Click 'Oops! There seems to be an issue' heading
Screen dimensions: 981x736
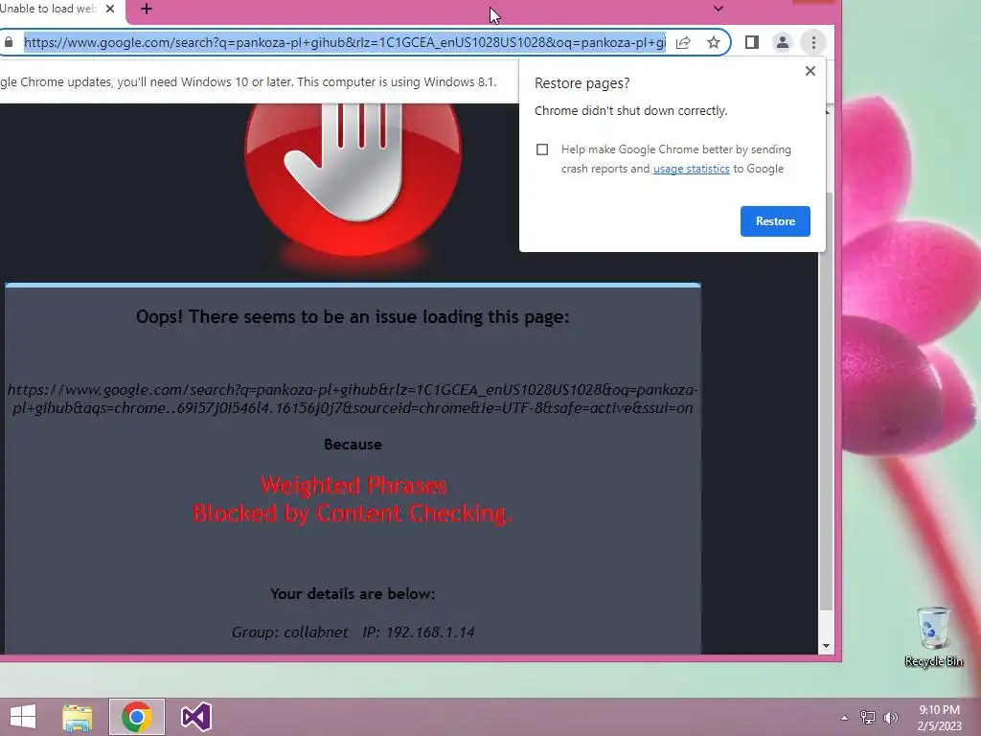click(x=353, y=316)
